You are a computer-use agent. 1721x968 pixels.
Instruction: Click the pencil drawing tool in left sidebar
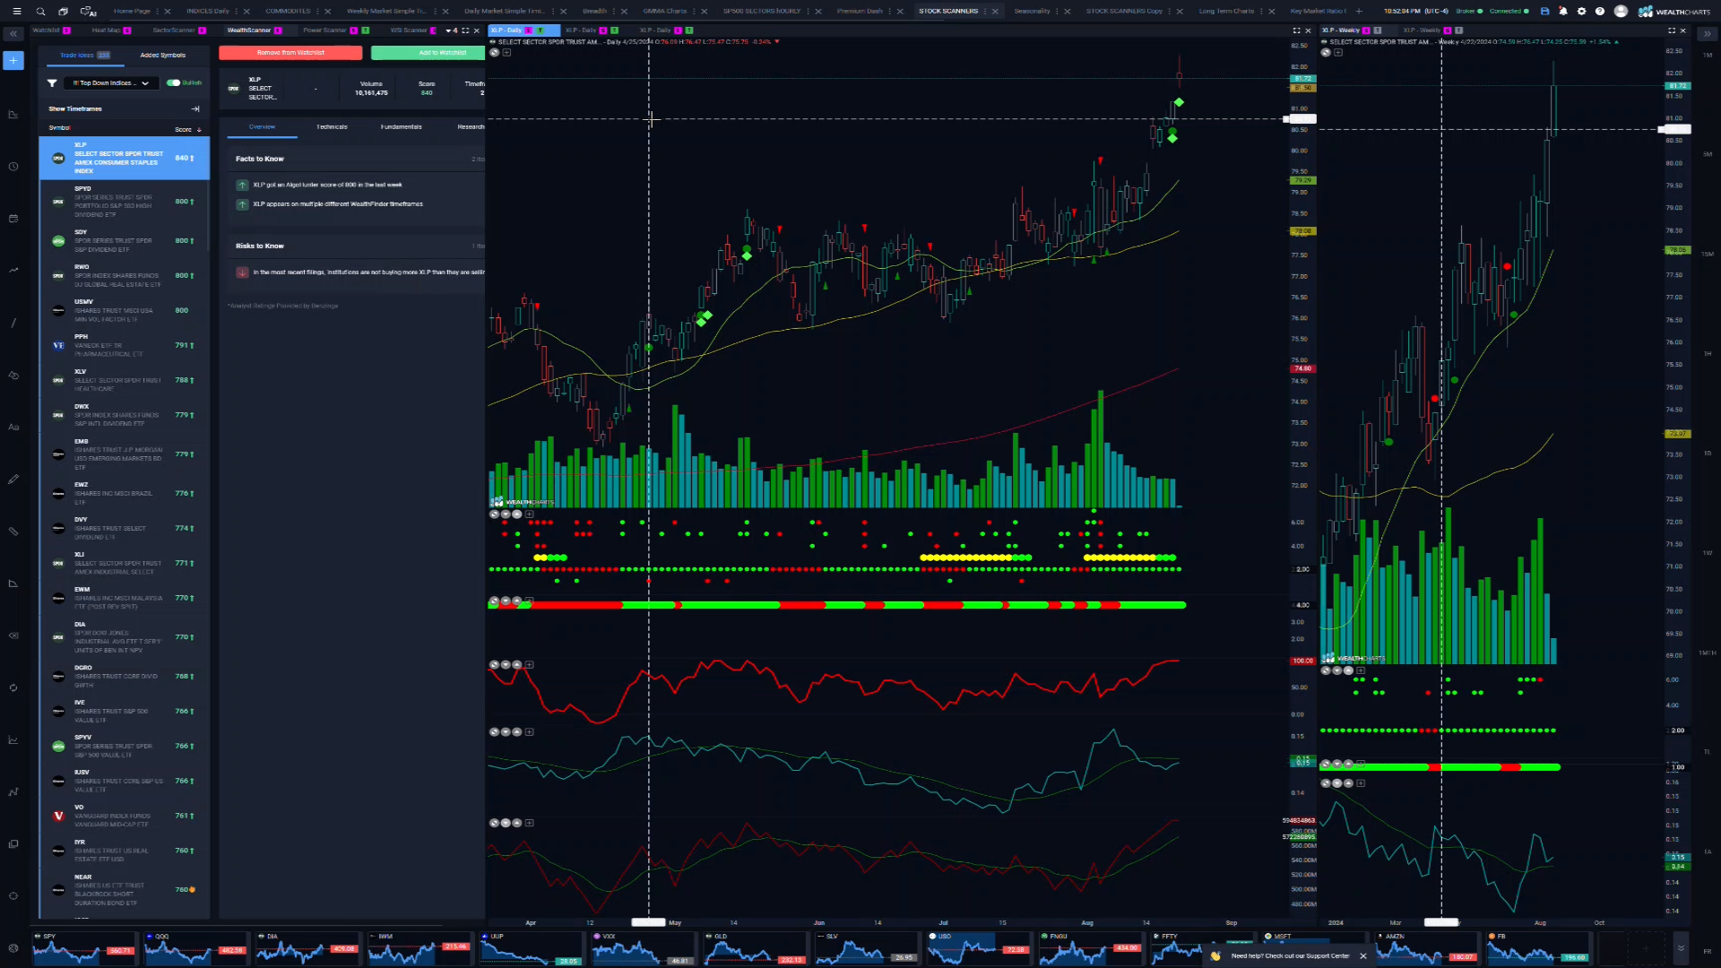(13, 479)
